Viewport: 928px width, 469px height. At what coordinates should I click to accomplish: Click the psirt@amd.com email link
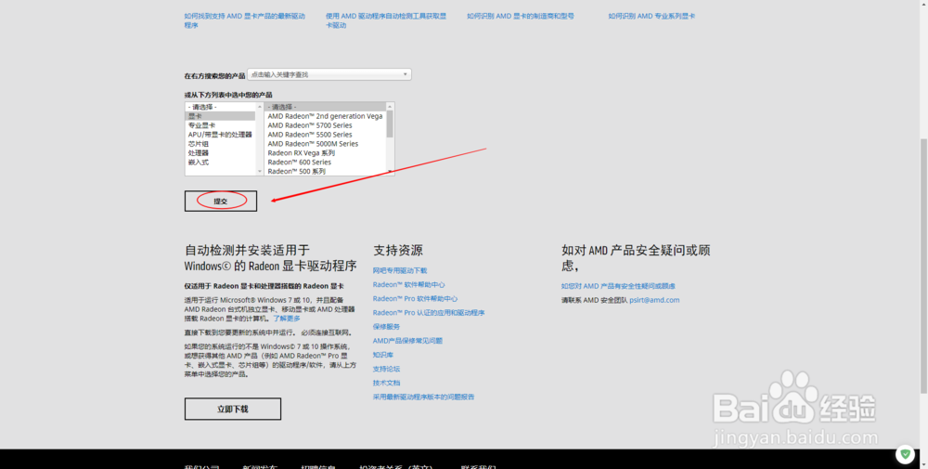[x=654, y=300]
